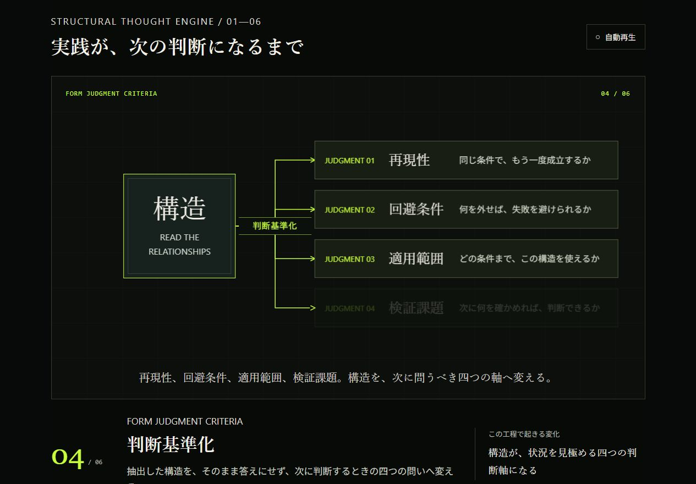Select the JUDGMENT 01 label
696x484 pixels.
pyautogui.click(x=349, y=161)
